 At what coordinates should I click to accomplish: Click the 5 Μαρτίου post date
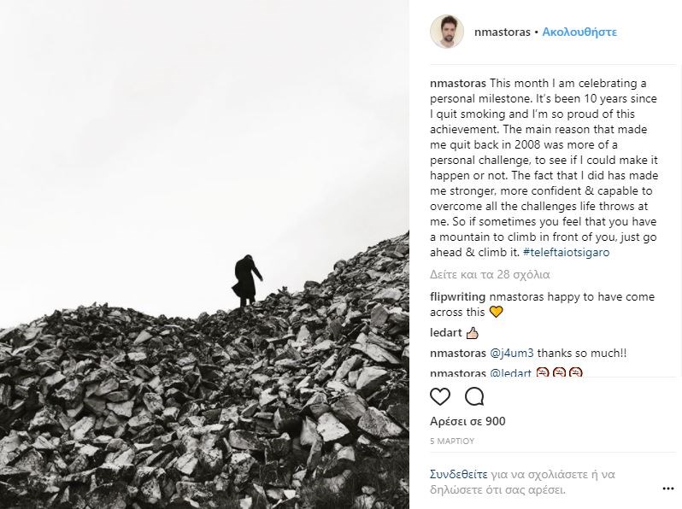point(451,442)
